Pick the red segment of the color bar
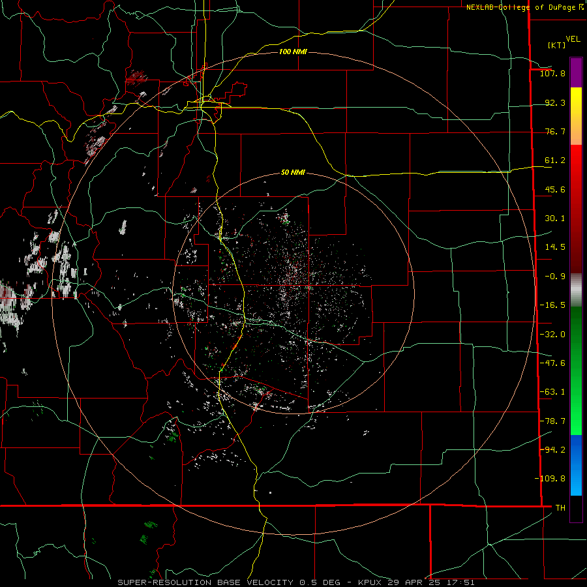The height and width of the screenshot is (587, 587). tap(576, 209)
